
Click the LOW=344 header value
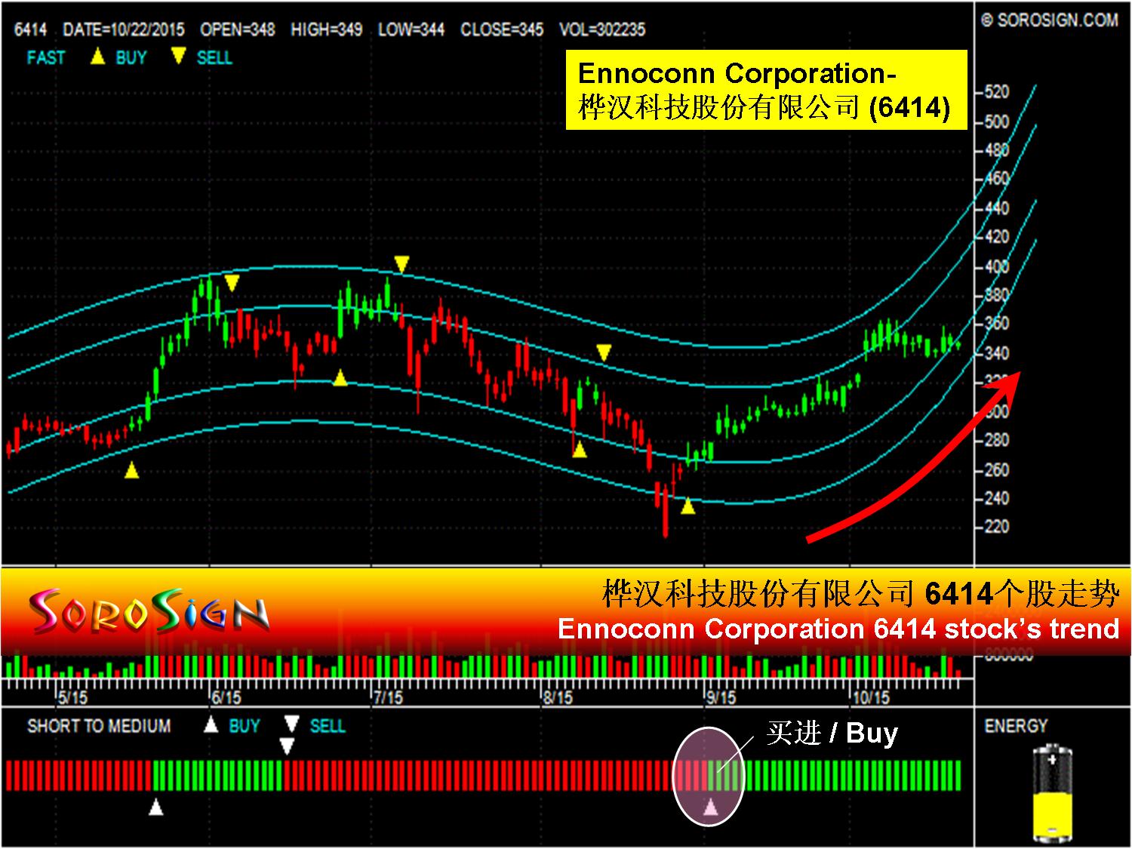click(x=411, y=29)
